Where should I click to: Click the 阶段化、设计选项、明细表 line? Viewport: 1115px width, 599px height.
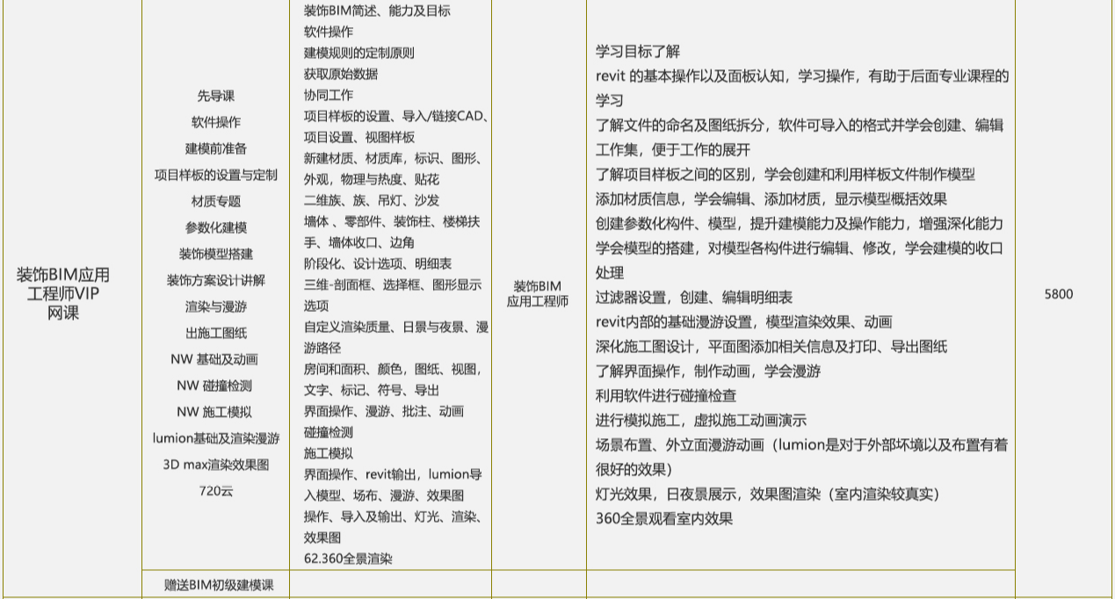point(378,263)
